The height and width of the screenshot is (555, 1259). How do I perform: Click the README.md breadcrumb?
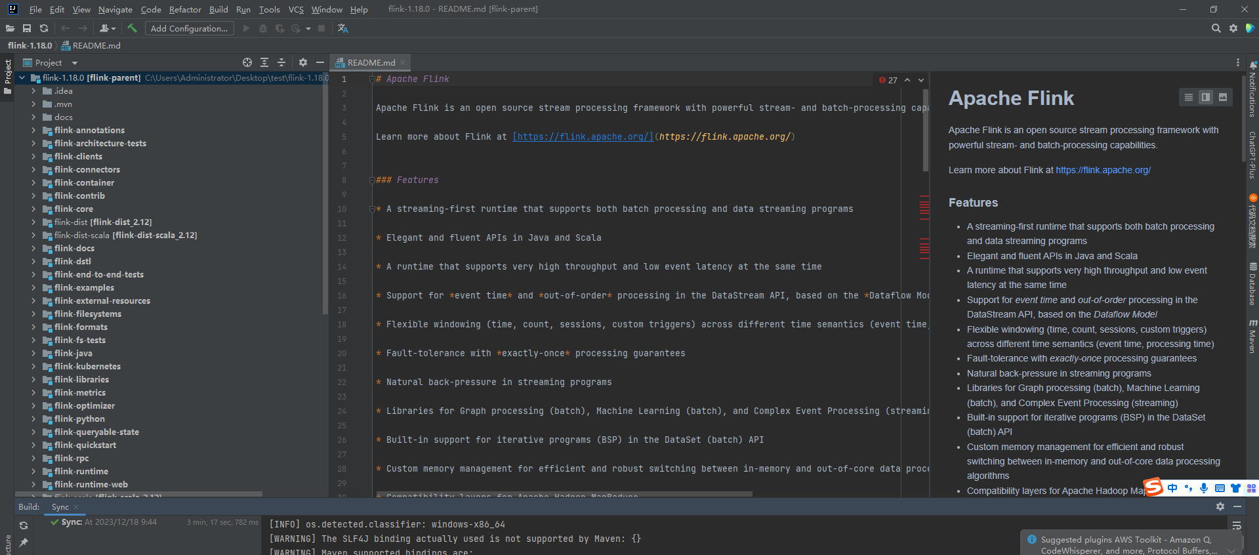point(91,45)
